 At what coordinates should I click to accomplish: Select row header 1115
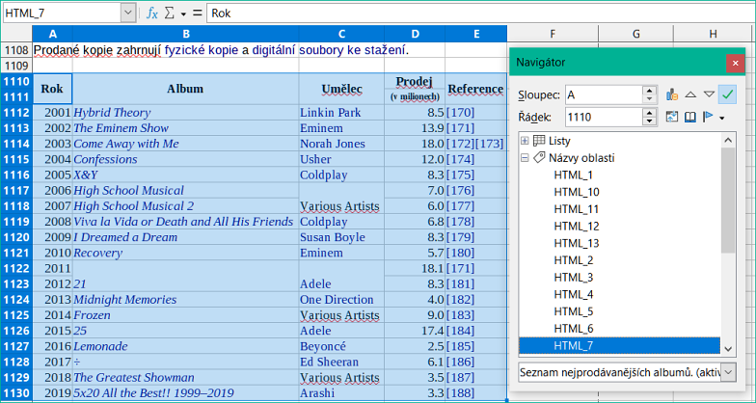tap(16, 159)
